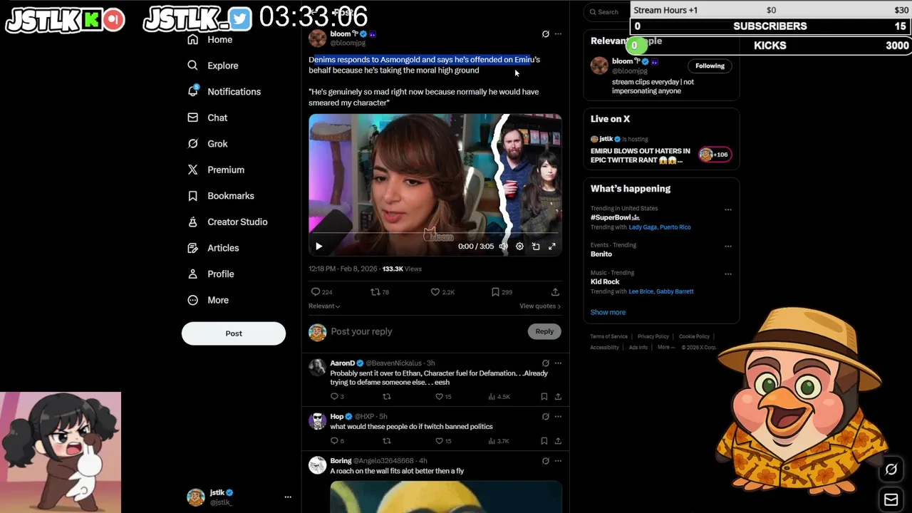Play the bloom post video
The image size is (912, 513).
(318, 247)
